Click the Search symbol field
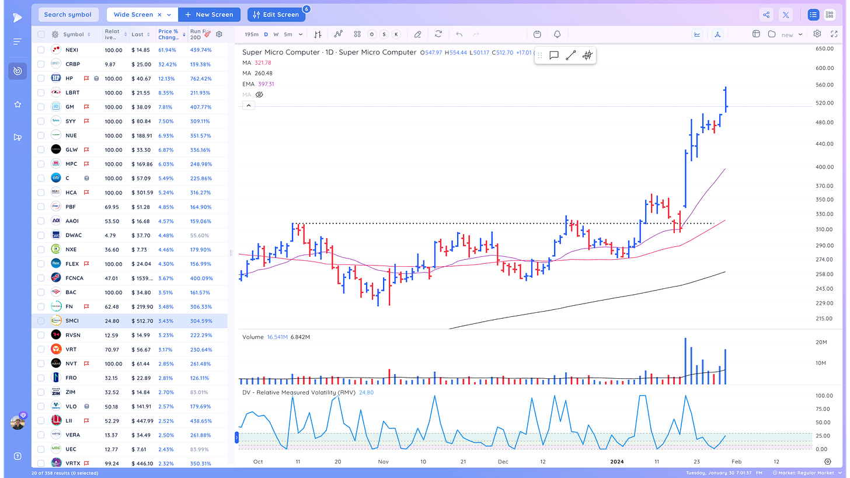Viewport: 850px width, 478px height. coord(68,15)
